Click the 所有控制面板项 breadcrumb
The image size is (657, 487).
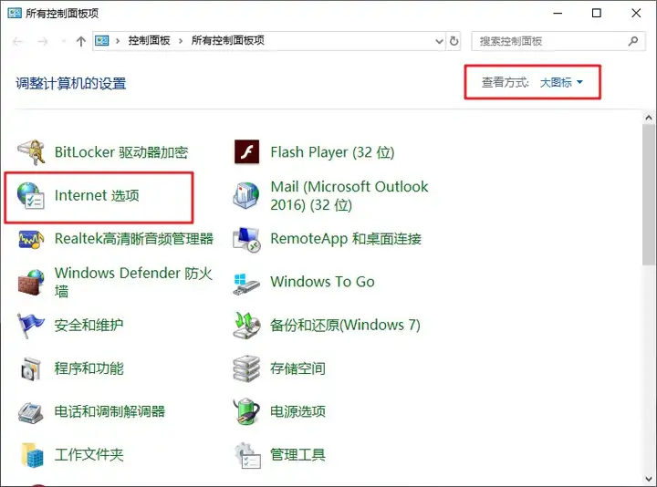point(228,41)
